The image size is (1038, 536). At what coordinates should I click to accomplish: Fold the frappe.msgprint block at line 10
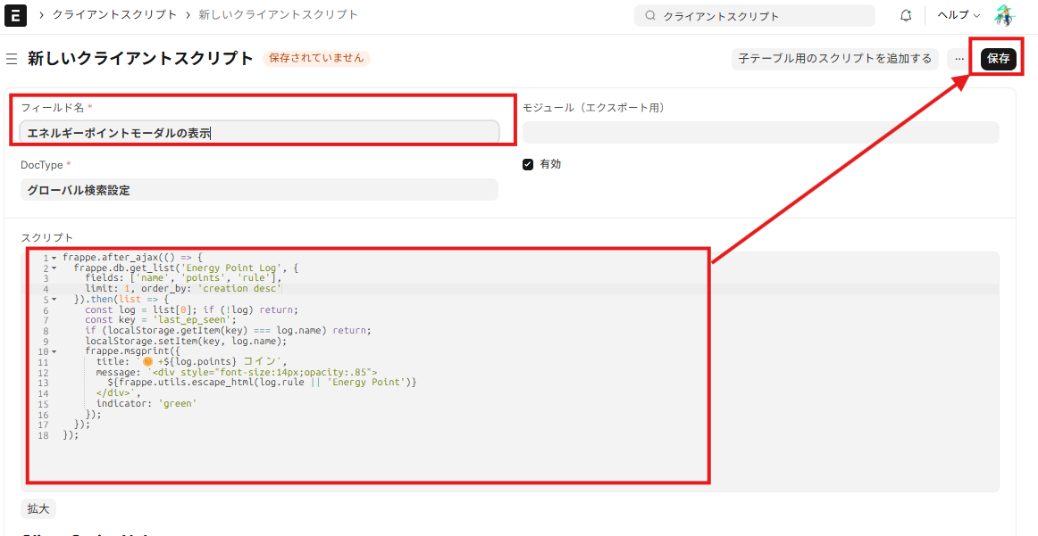[x=54, y=351]
